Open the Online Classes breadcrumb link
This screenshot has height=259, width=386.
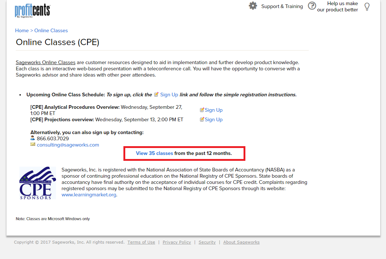(x=51, y=30)
